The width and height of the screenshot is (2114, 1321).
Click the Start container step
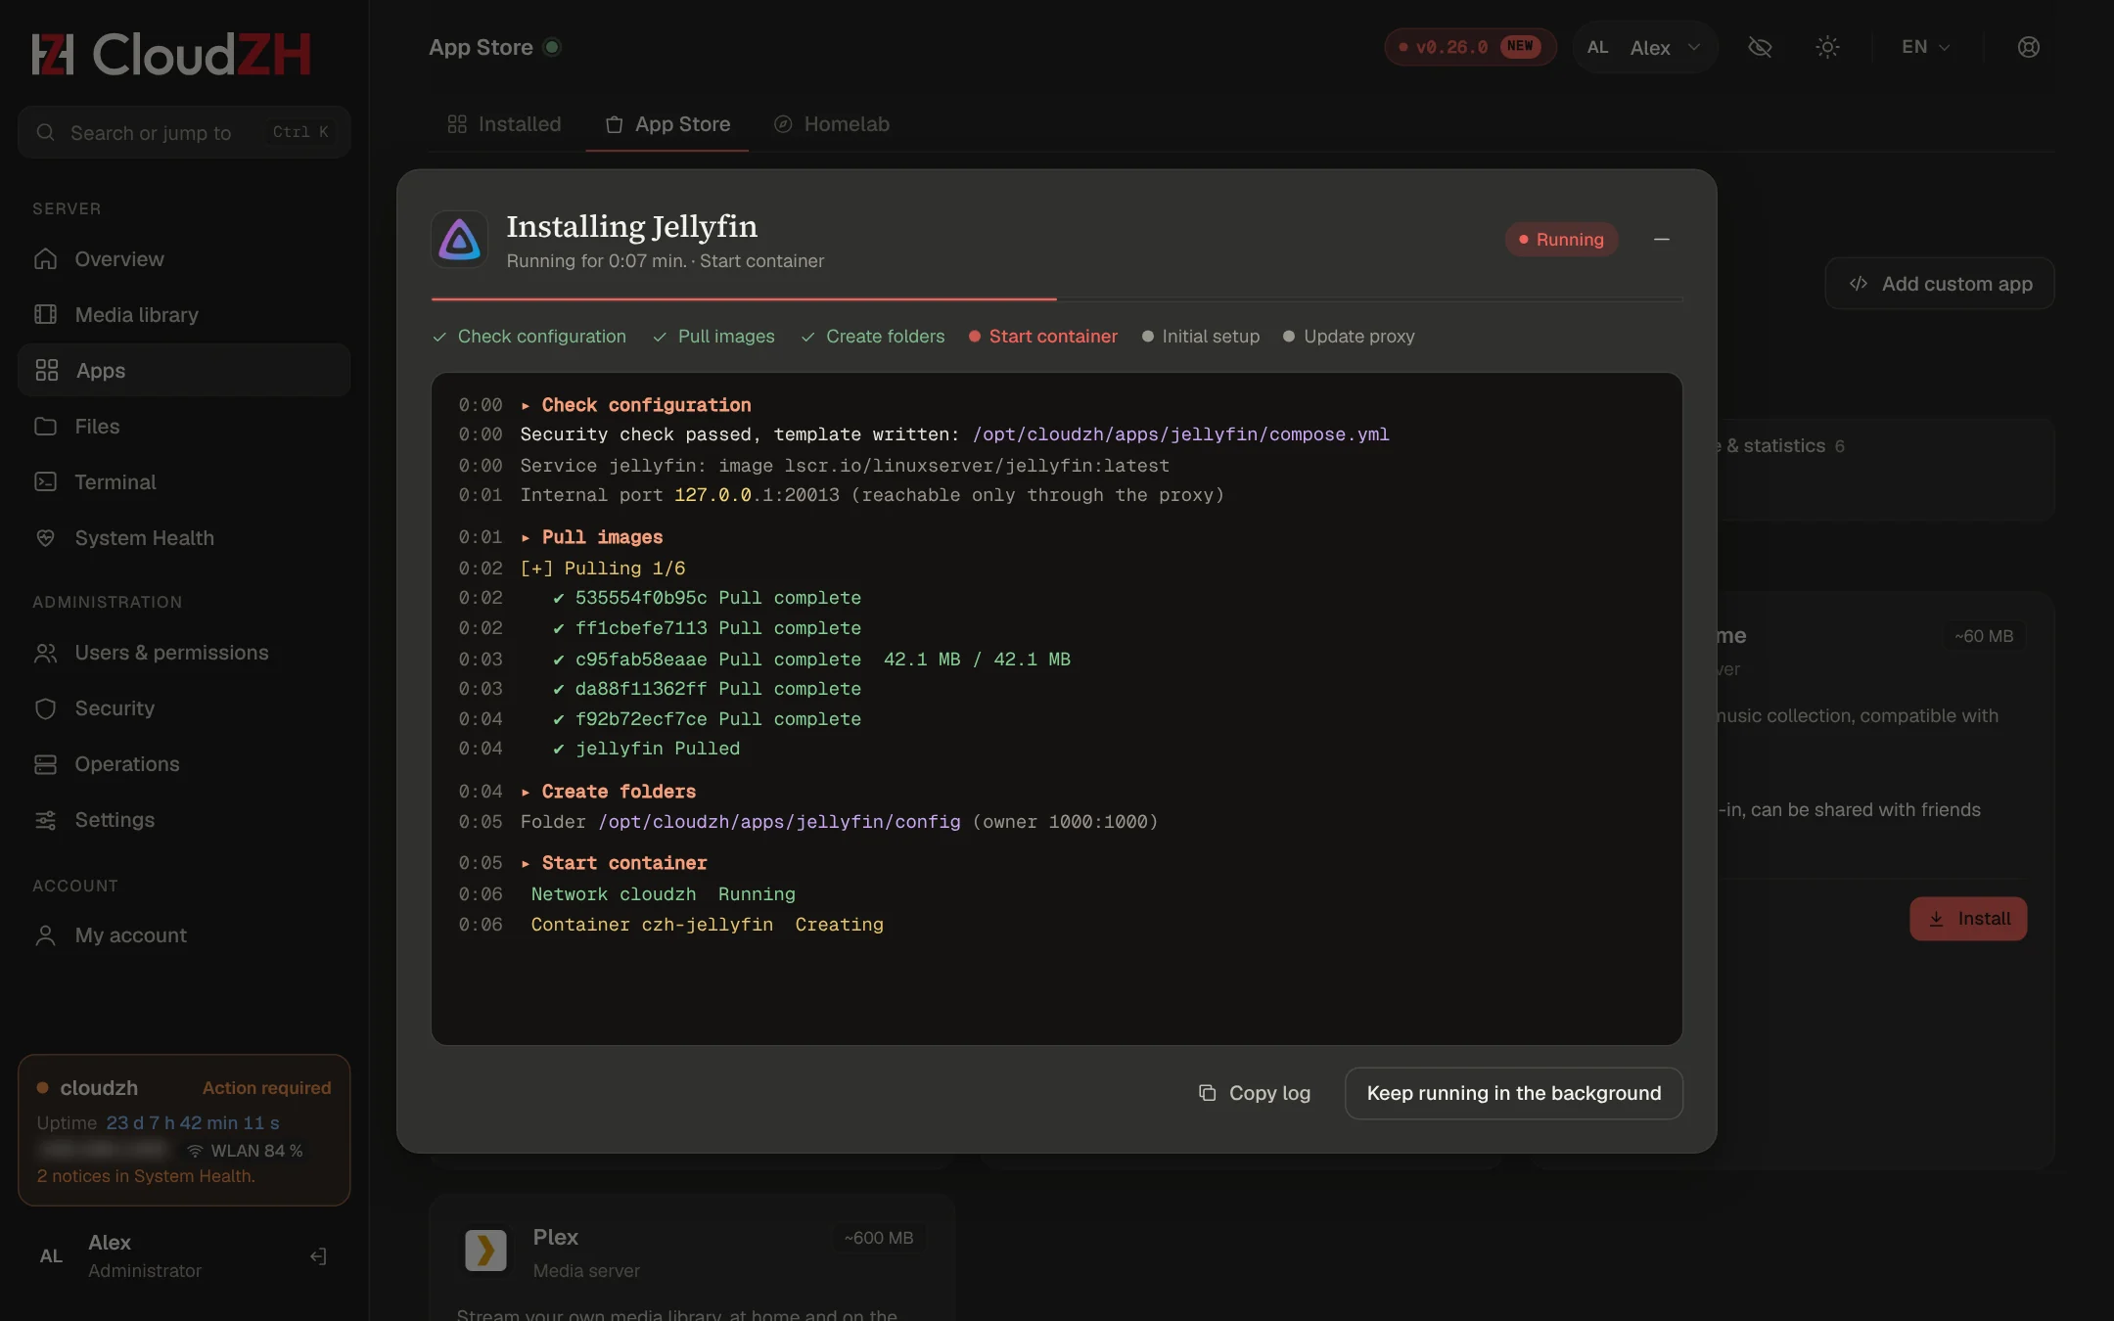pyautogui.click(x=1043, y=337)
